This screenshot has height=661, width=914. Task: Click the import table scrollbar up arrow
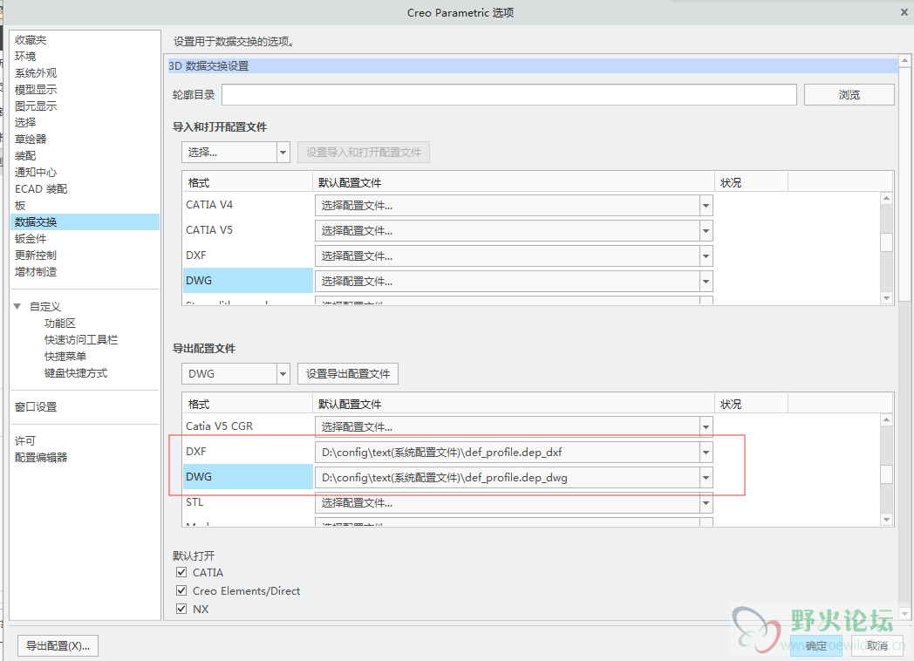(887, 198)
